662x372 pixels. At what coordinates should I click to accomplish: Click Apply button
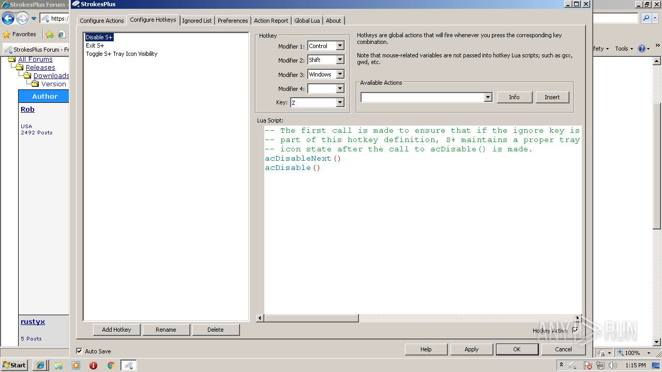click(471, 349)
